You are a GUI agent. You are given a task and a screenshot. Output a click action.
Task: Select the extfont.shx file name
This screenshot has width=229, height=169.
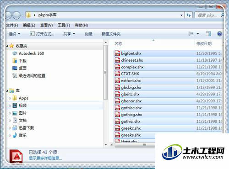click(x=131, y=80)
